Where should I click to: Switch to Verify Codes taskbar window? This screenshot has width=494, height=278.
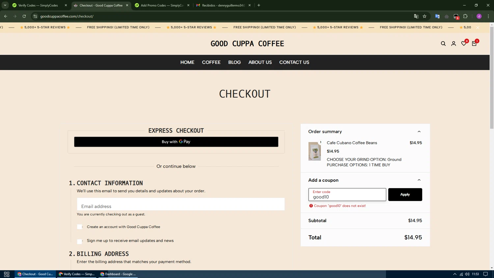[x=76, y=274]
